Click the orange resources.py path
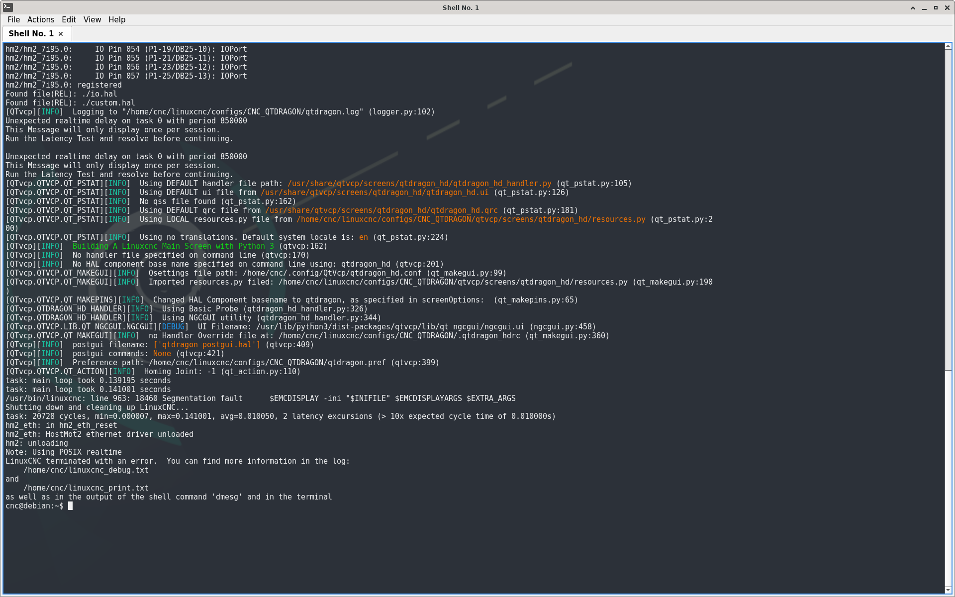Viewport: 955px width, 597px height. coord(471,219)
